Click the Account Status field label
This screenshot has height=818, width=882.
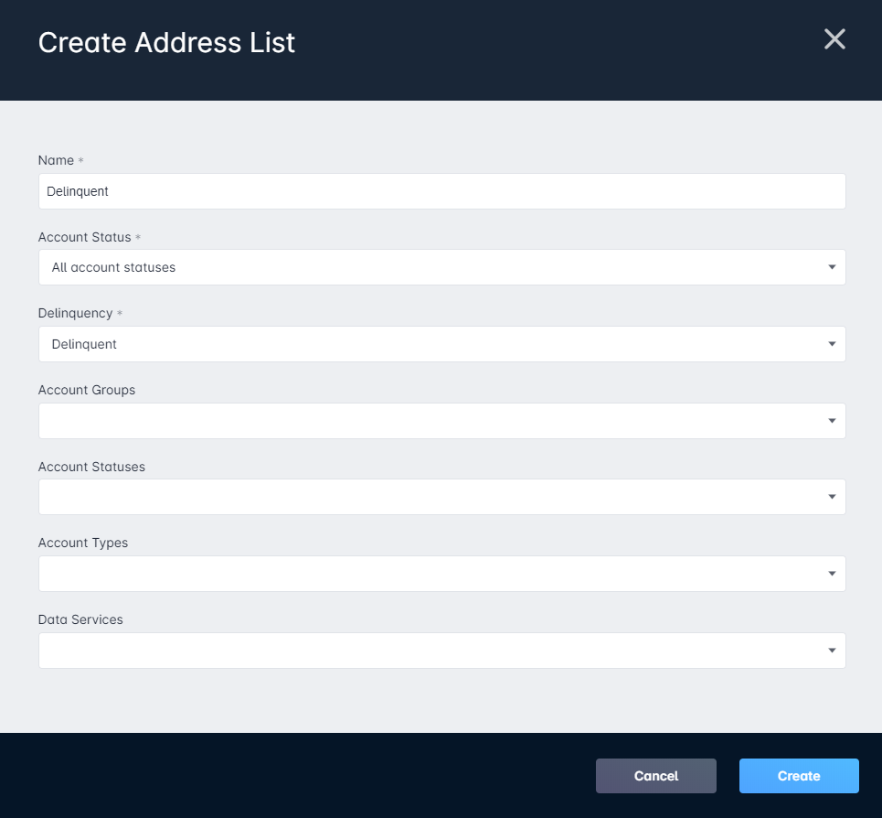pyautogui.click(x=84, y=237)
